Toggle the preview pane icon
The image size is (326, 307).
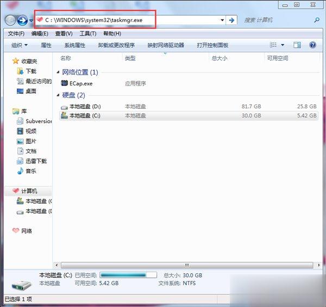click(x=297, y=45)
